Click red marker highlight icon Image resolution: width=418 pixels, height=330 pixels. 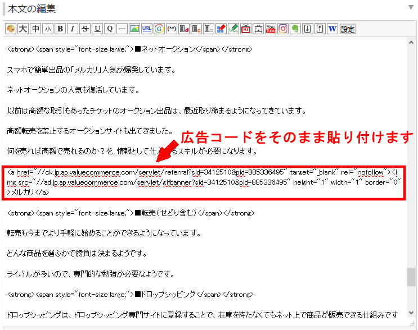click(x=221, y=29)
